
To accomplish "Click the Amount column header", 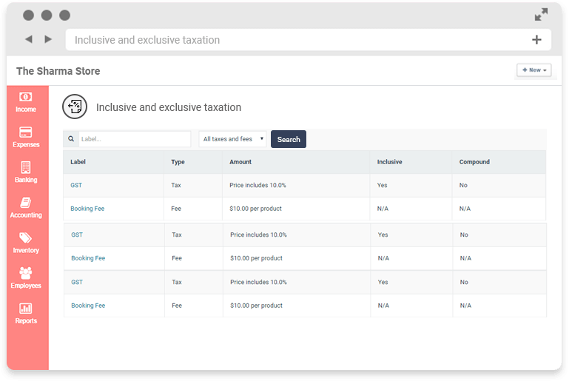I will point(240,162).
